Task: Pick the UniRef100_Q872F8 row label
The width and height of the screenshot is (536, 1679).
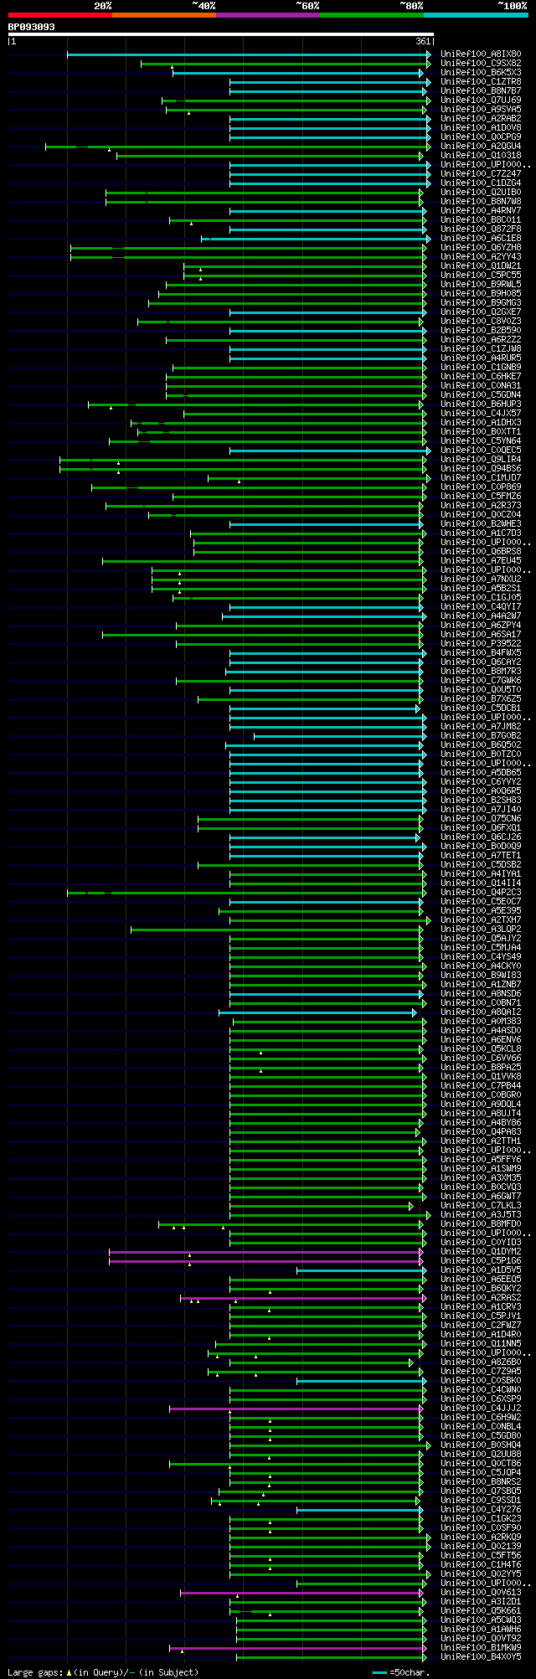Action: (481, 229)
